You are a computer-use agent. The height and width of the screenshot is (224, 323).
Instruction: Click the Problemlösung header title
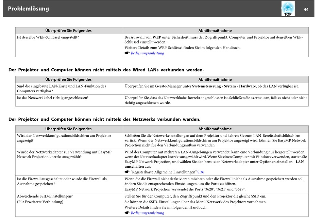(29, 8)
